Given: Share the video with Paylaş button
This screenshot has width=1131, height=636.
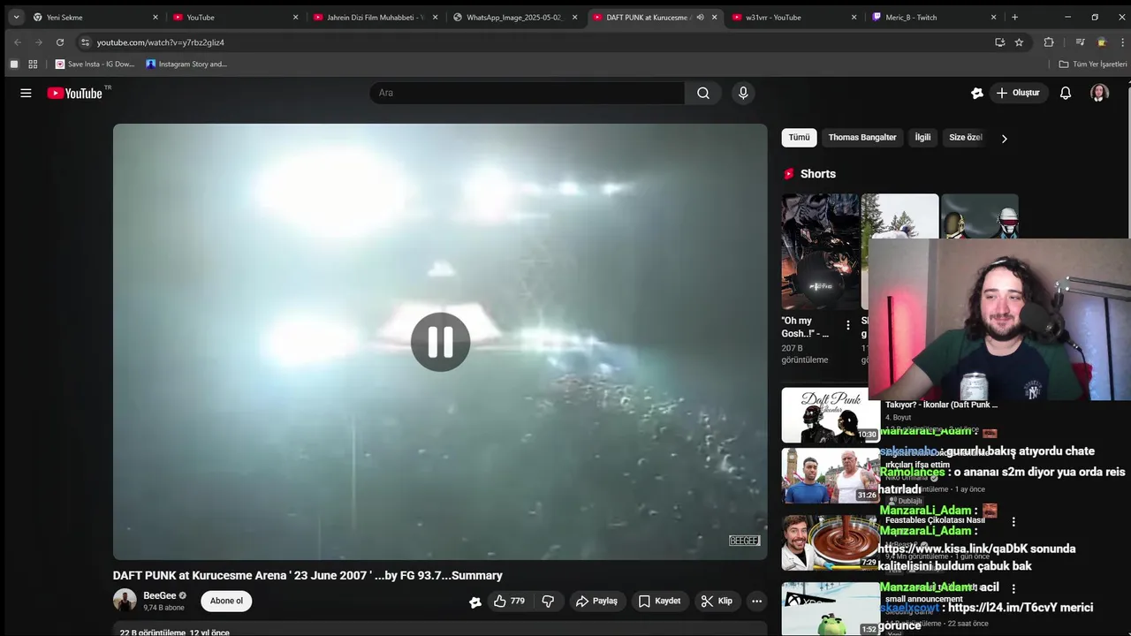Looking at the screenshot, I should [x=596, y=601].
